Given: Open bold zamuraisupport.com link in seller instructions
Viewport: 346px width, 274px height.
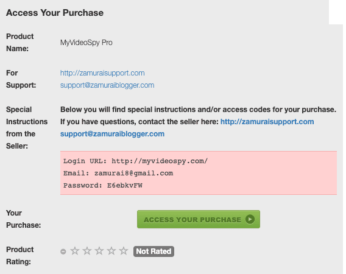Looking at the screenshot, I should pos(267,122).
